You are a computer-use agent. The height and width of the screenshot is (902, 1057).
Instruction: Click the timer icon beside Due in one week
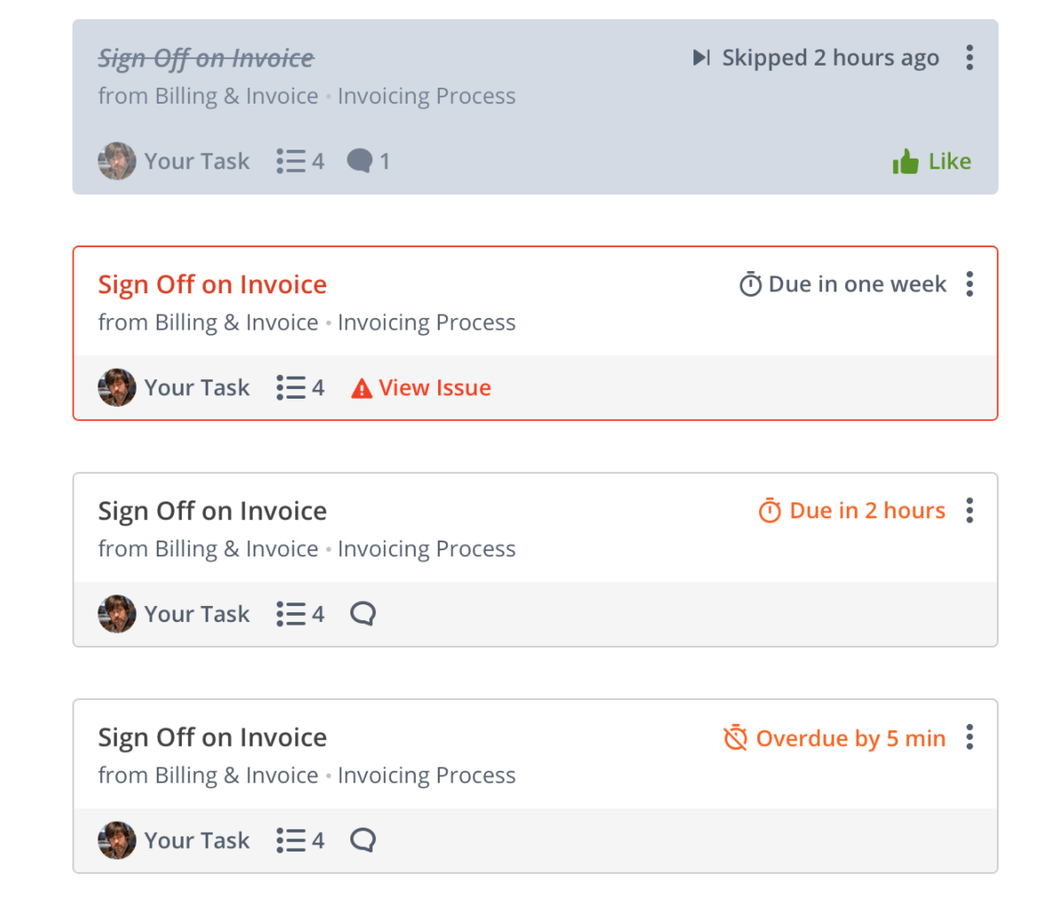(749, 284)
